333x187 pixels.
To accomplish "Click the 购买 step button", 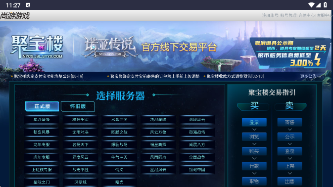I will coord(254,151).
